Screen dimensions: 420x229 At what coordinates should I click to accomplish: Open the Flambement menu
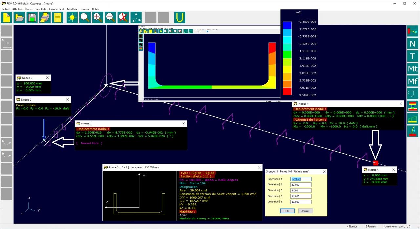click(x=56, y=9)
